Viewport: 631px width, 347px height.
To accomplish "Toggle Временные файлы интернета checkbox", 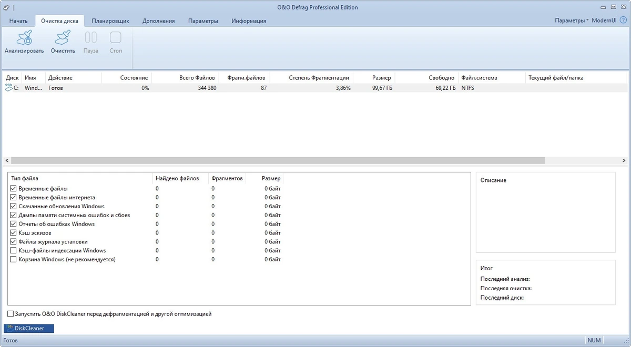I will tap(14, 197).
